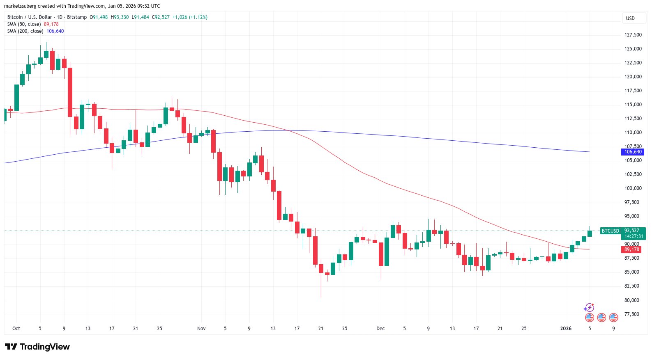Image resolution: width=652 pixels, height=359 pixels.
Task: Click the Nov label on time axis
Action: point(201,329)
